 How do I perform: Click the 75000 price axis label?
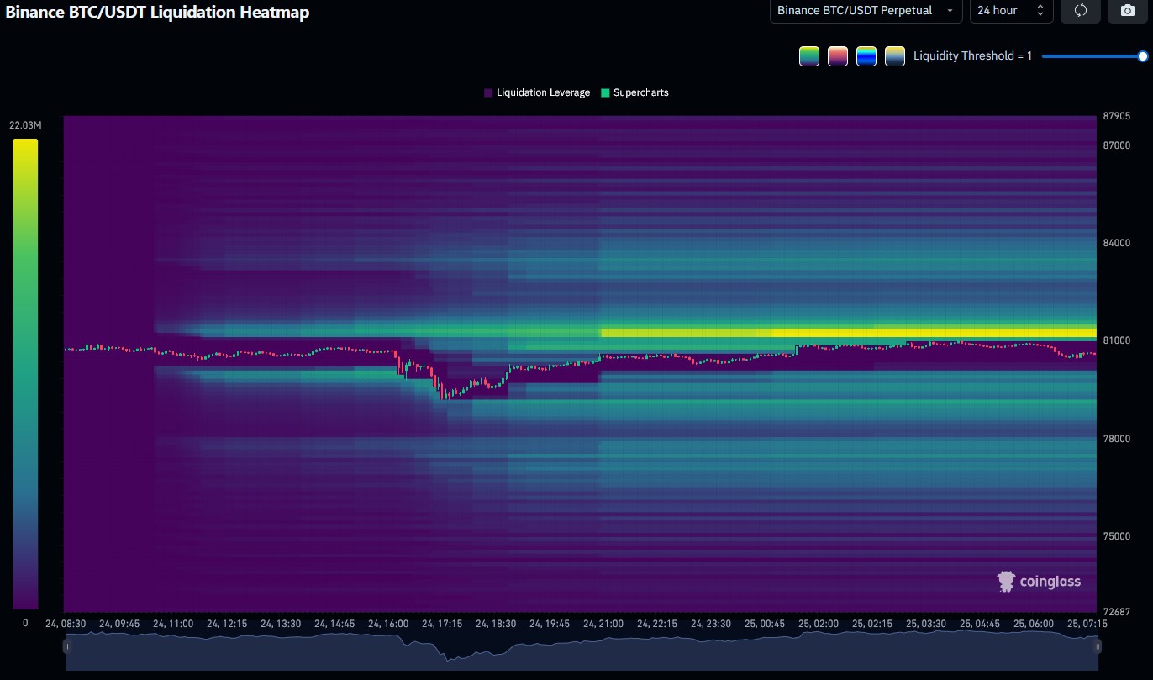coord(1117,536)
